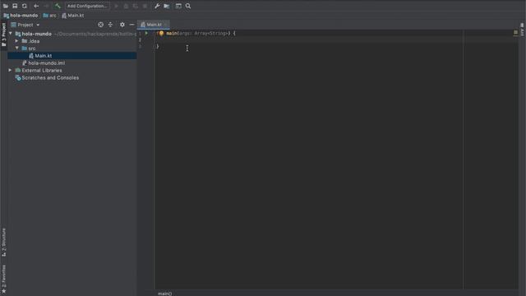Click the hola-mundo breadcrumb

[x=21, y=16]
